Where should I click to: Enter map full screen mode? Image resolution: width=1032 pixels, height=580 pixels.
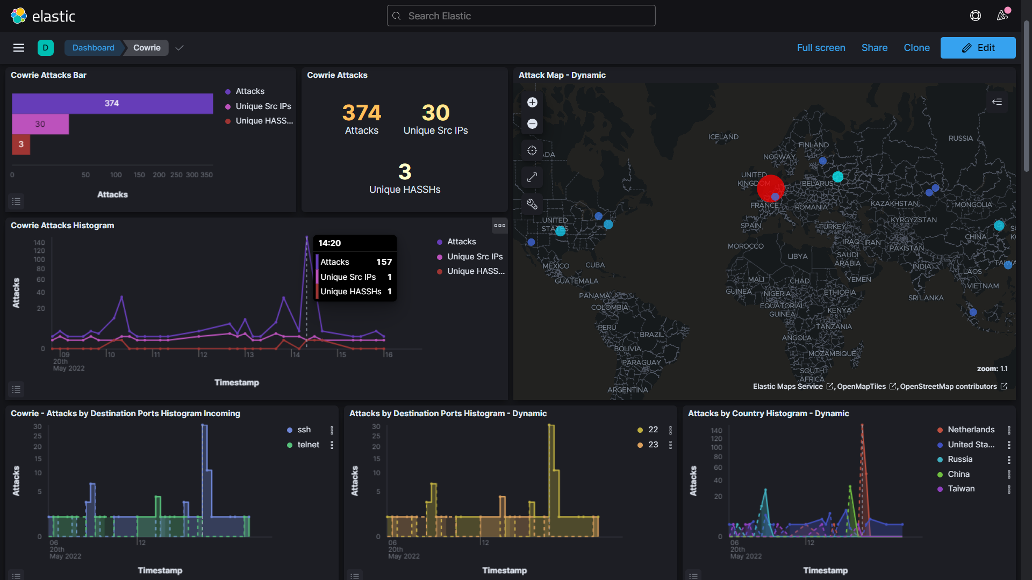532,177
